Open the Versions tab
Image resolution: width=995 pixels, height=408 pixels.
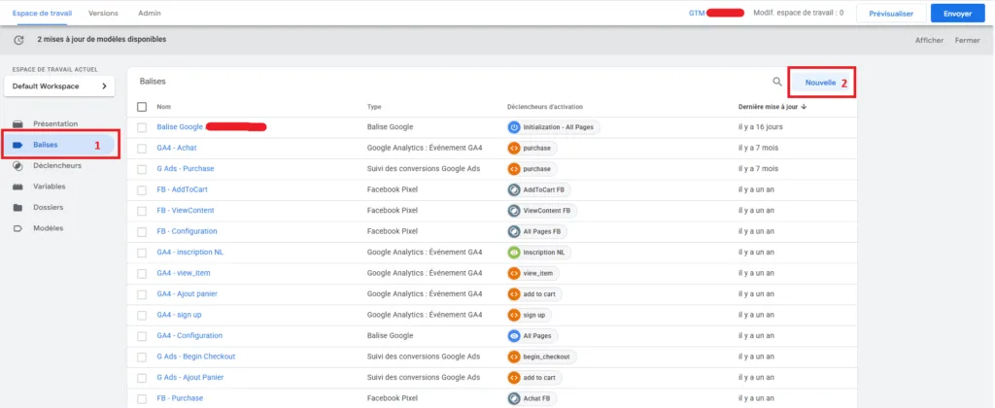click(103, 14)
